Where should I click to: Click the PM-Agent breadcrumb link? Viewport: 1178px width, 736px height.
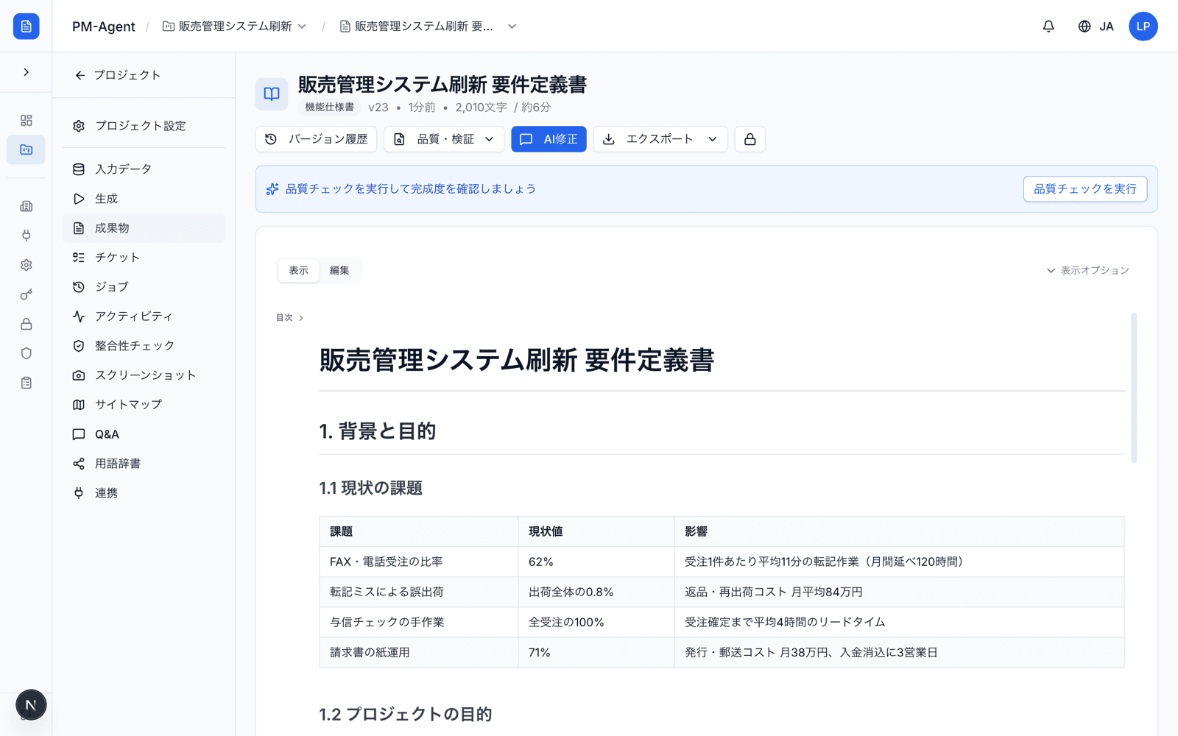[x=104, y=26]
